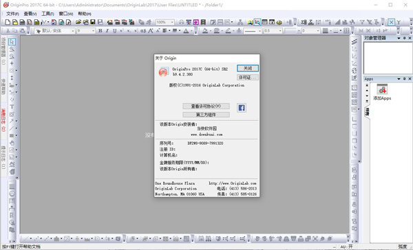413x250 pixels.
Task: Click the funnel Add Filter icon
Action: [363, 23]
